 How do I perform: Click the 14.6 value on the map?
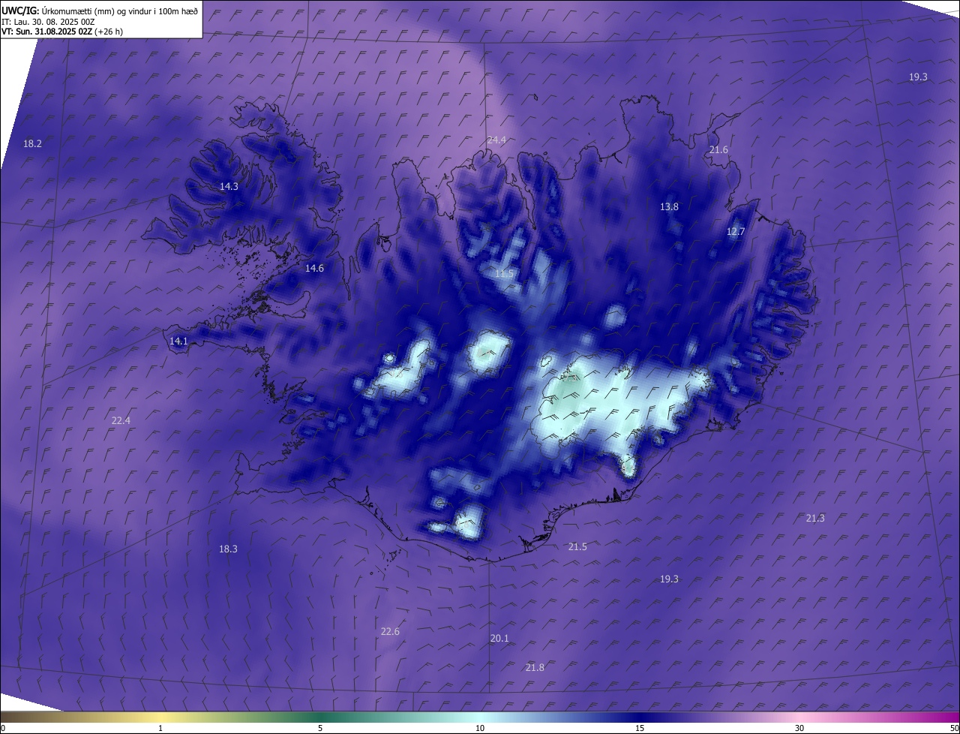point(314,268)
